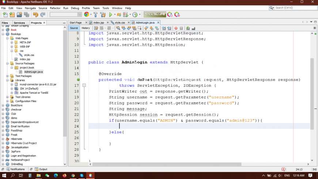This screenshot has height=179, width=318.
Task: Open the Source menu
Action: pos(43,8)
